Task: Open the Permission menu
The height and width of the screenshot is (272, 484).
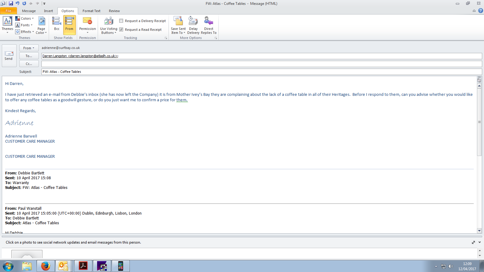Action: point(87,25)
